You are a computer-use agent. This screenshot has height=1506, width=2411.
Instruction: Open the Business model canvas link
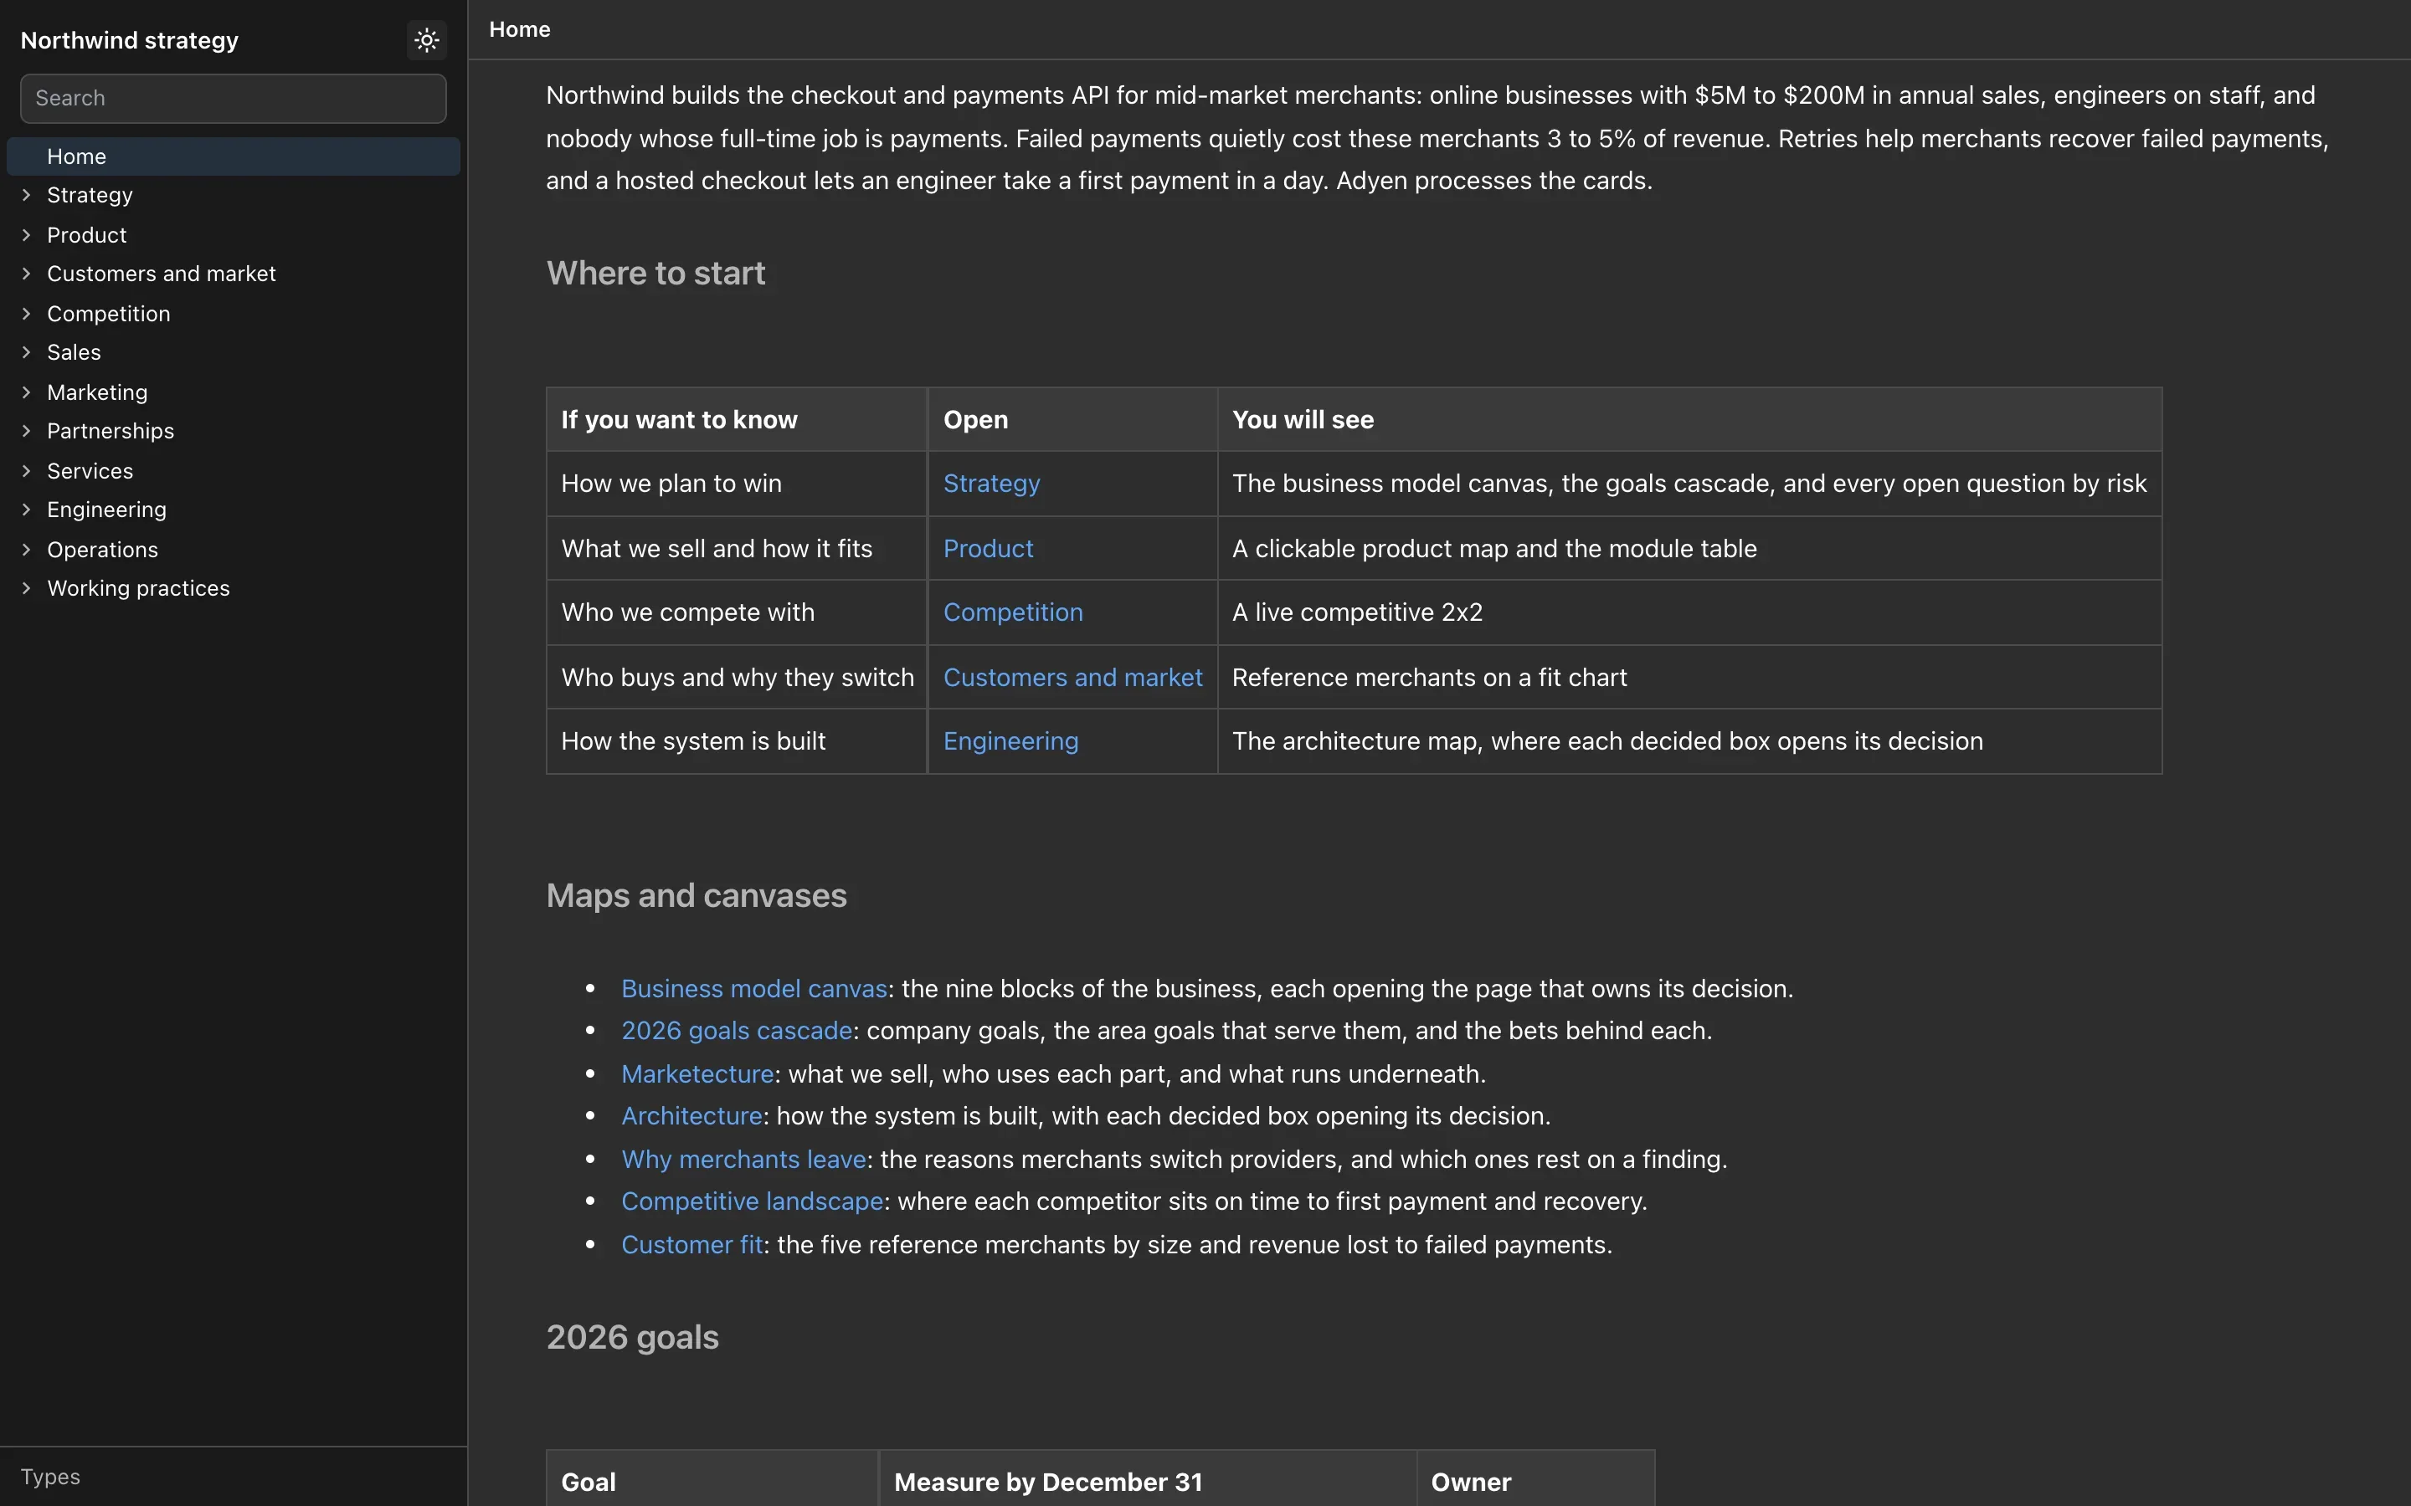[754, 989]
